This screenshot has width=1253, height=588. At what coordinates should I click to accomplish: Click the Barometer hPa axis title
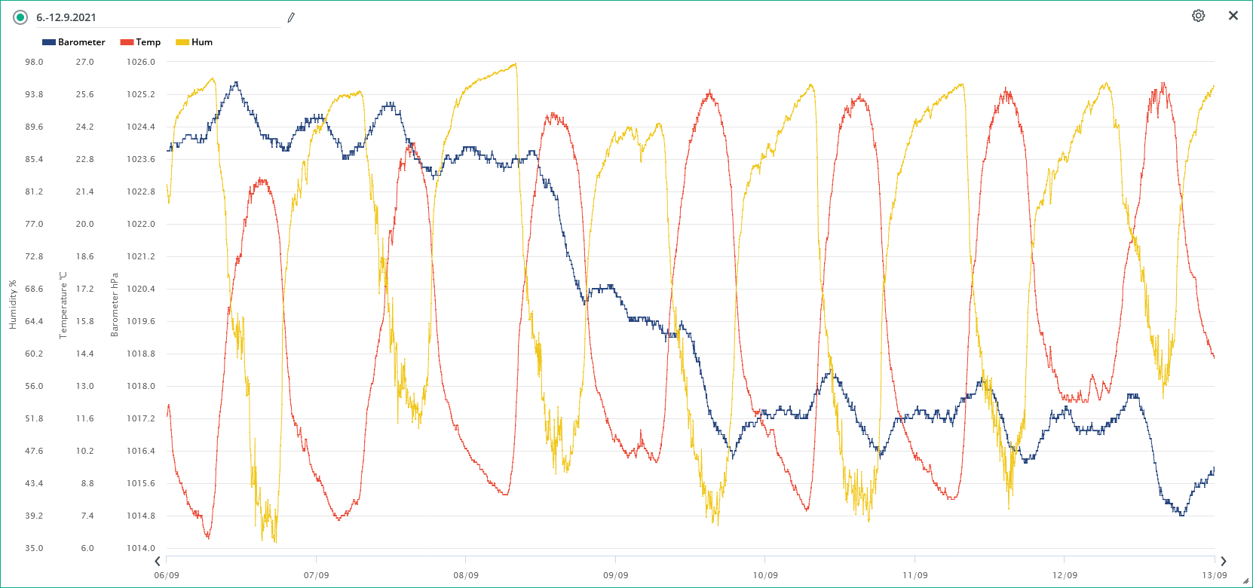pyautogui.click(x=115, y=305)
